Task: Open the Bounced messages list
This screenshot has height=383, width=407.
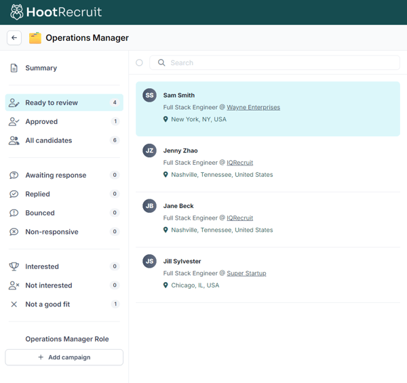Action: tap(40, 213)
